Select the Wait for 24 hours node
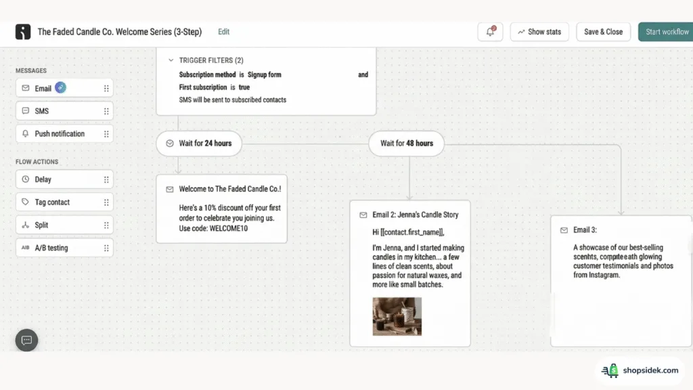 point(199,143)
